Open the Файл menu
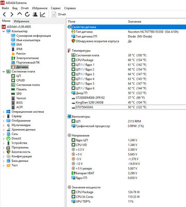186x207 pixels. [5, 8]
